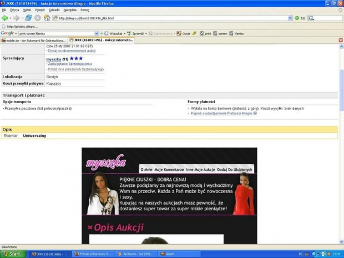Switch to the mobile.de tab
The width and height of the screenshot is (344, 258).
pyautogui.click(x=33, y=41)
